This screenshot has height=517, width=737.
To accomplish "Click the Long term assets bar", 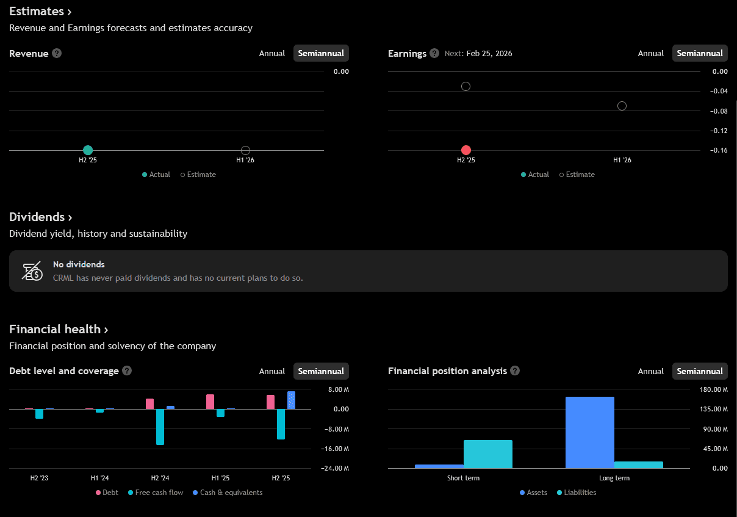I will click(590, 433).
